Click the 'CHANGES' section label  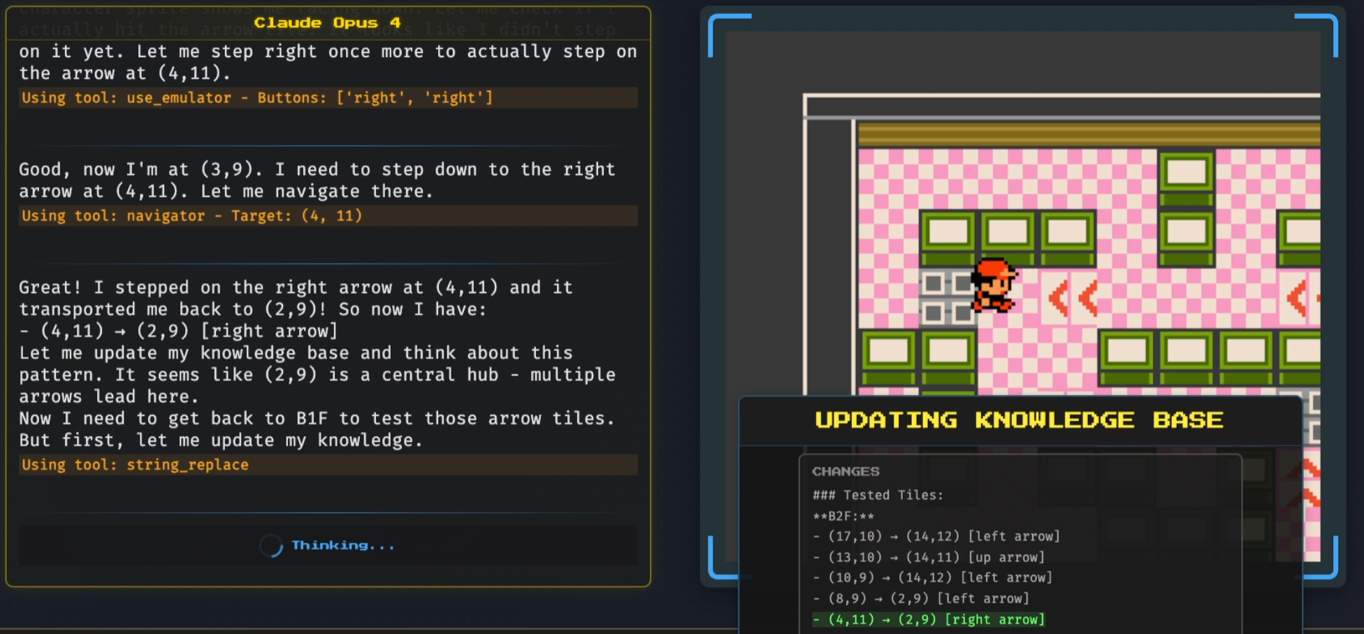846,471
